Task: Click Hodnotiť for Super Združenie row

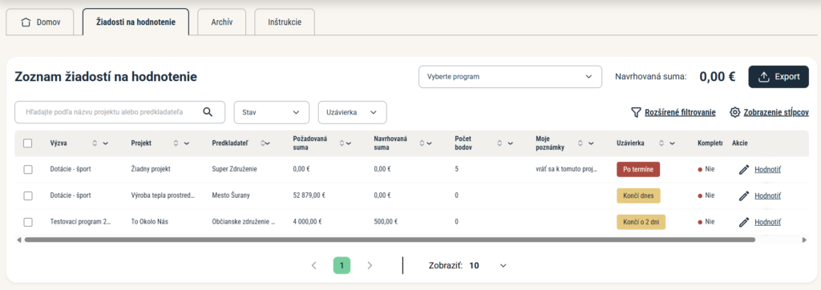Action: [x=767, y=169]
